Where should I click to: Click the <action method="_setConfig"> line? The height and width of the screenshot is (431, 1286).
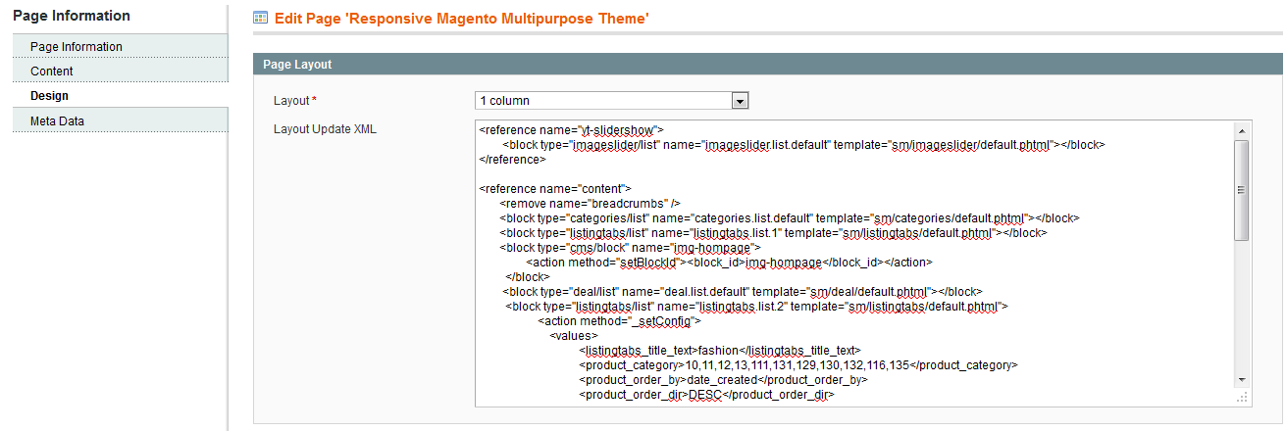click(x=618, y=320)
